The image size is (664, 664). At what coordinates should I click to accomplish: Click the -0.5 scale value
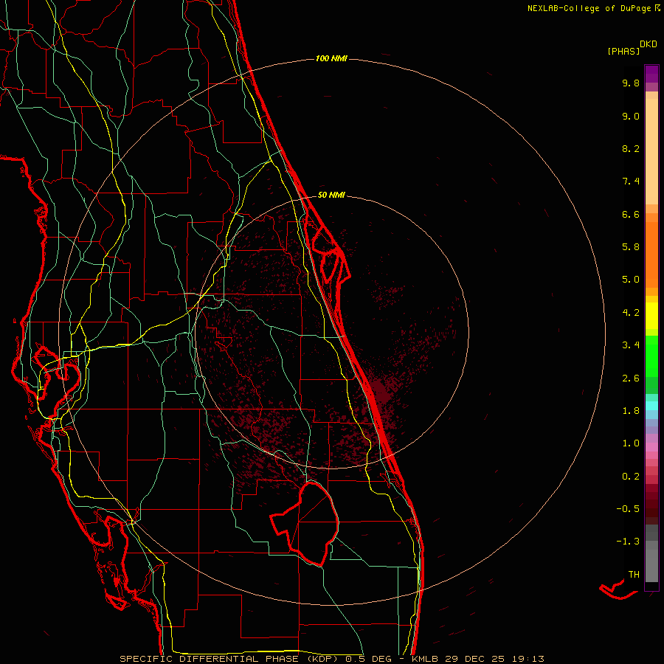pos(628,509)
